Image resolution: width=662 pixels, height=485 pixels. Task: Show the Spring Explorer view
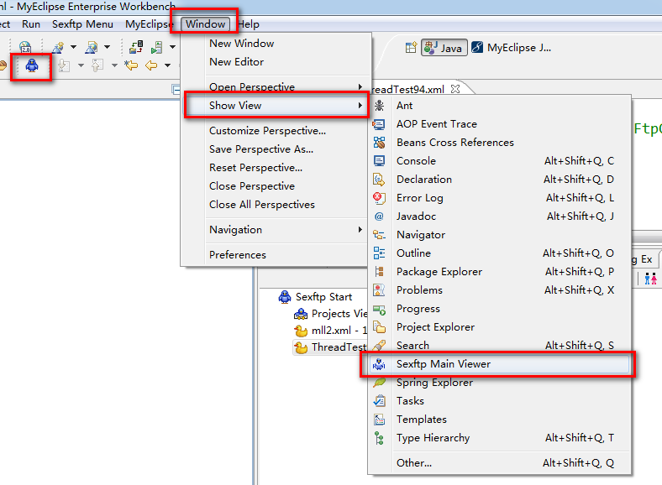click(500, 383)
